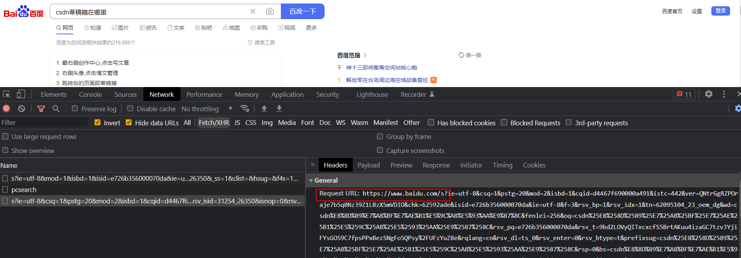741x258 pixels.
Task: Import HAR file upload icon
Action: tap(264, 109)
